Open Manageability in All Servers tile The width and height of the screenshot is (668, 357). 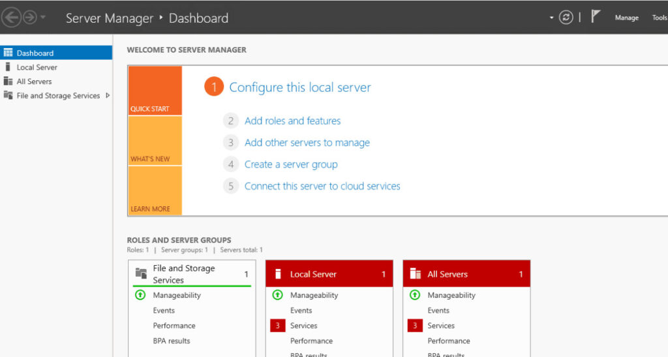451,295
